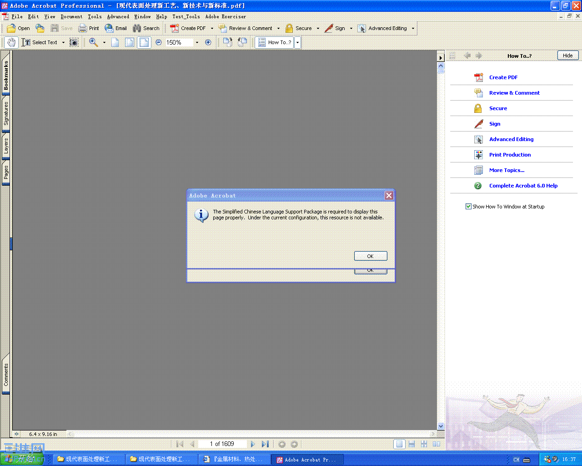Image resolution: width=582 pixels, height=466 pixels.
Task: Expand the Sign toolbar dropdown arrow
Action: [351, 28]
